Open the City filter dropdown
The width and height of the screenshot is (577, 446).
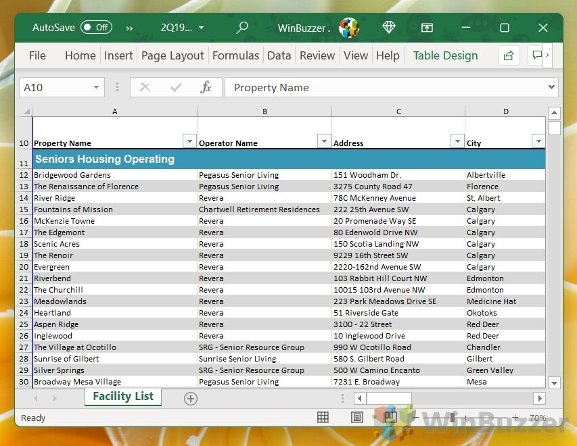[538, 141]
